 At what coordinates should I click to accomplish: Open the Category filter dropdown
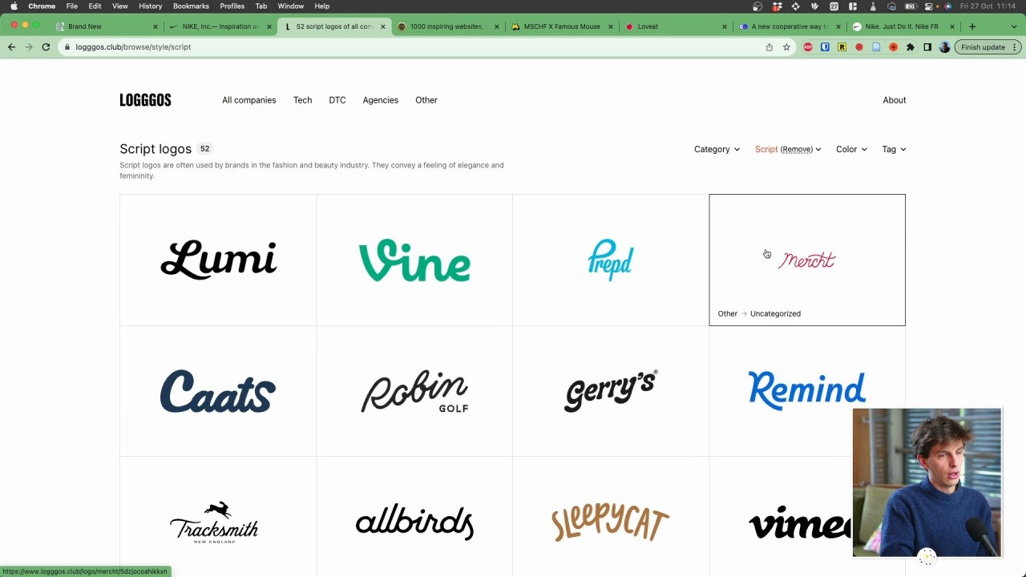point(717,149)
